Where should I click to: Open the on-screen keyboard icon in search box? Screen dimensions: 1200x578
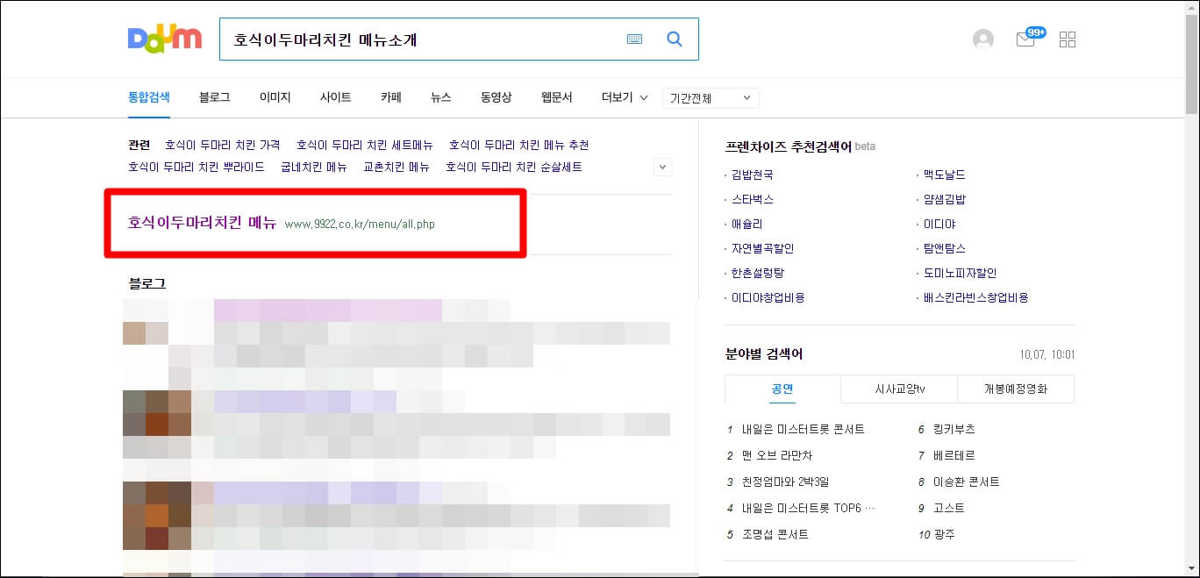634,39
